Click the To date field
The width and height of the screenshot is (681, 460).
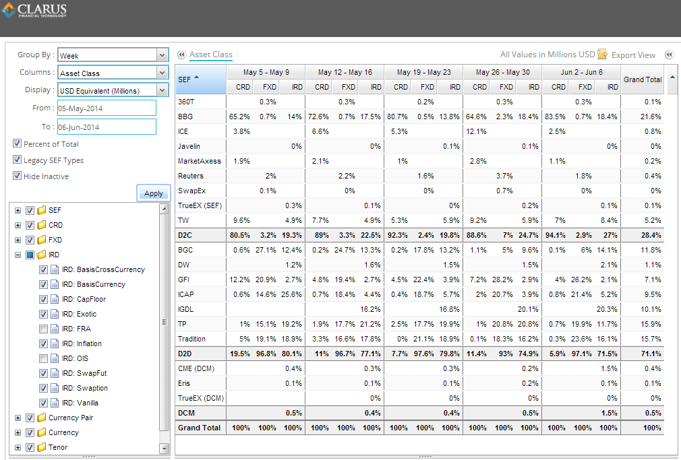(x=107, y=127)
